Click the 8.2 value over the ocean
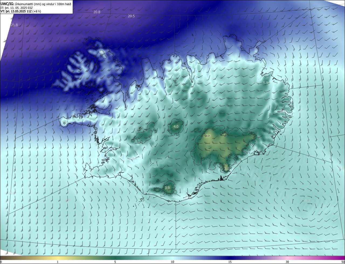Image resolution: width=345 pixels, height=264 pixels. (x=307, y=200)
